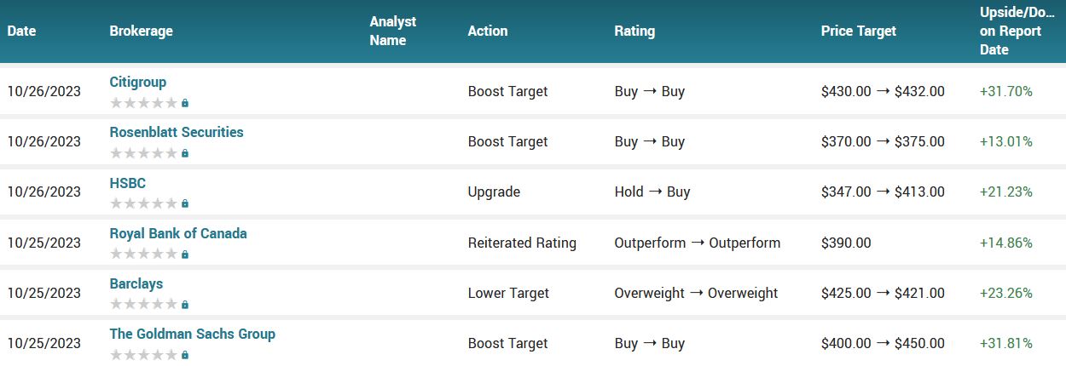This screenshot has height=366, width=1066.
Task: Click the lock icon under Royal Bank of Canada
Action: coord(185,254)
